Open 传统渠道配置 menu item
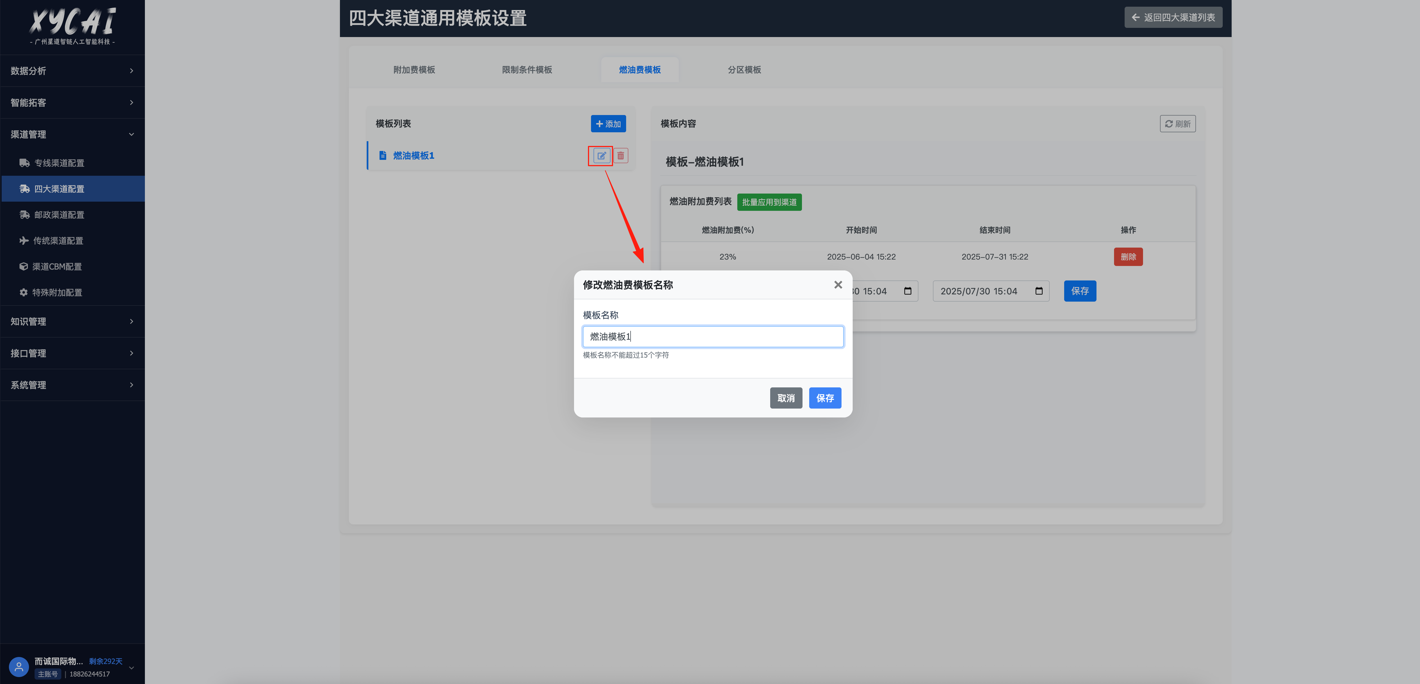1420x684 pixels. 73,240
